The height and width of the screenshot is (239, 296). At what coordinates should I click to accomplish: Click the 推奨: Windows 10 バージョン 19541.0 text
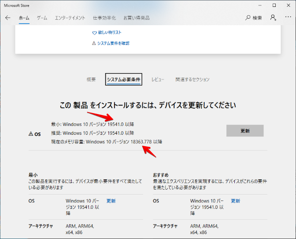(93, 133)
